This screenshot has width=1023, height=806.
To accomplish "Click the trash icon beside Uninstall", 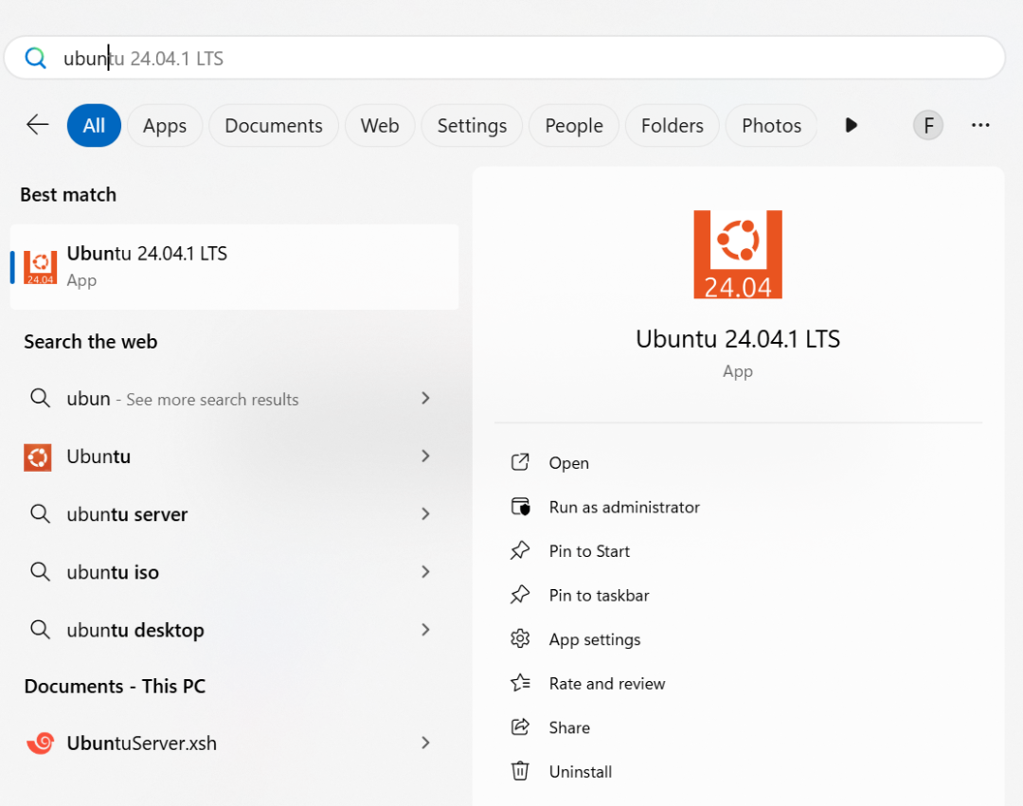I will coord(520,771).
